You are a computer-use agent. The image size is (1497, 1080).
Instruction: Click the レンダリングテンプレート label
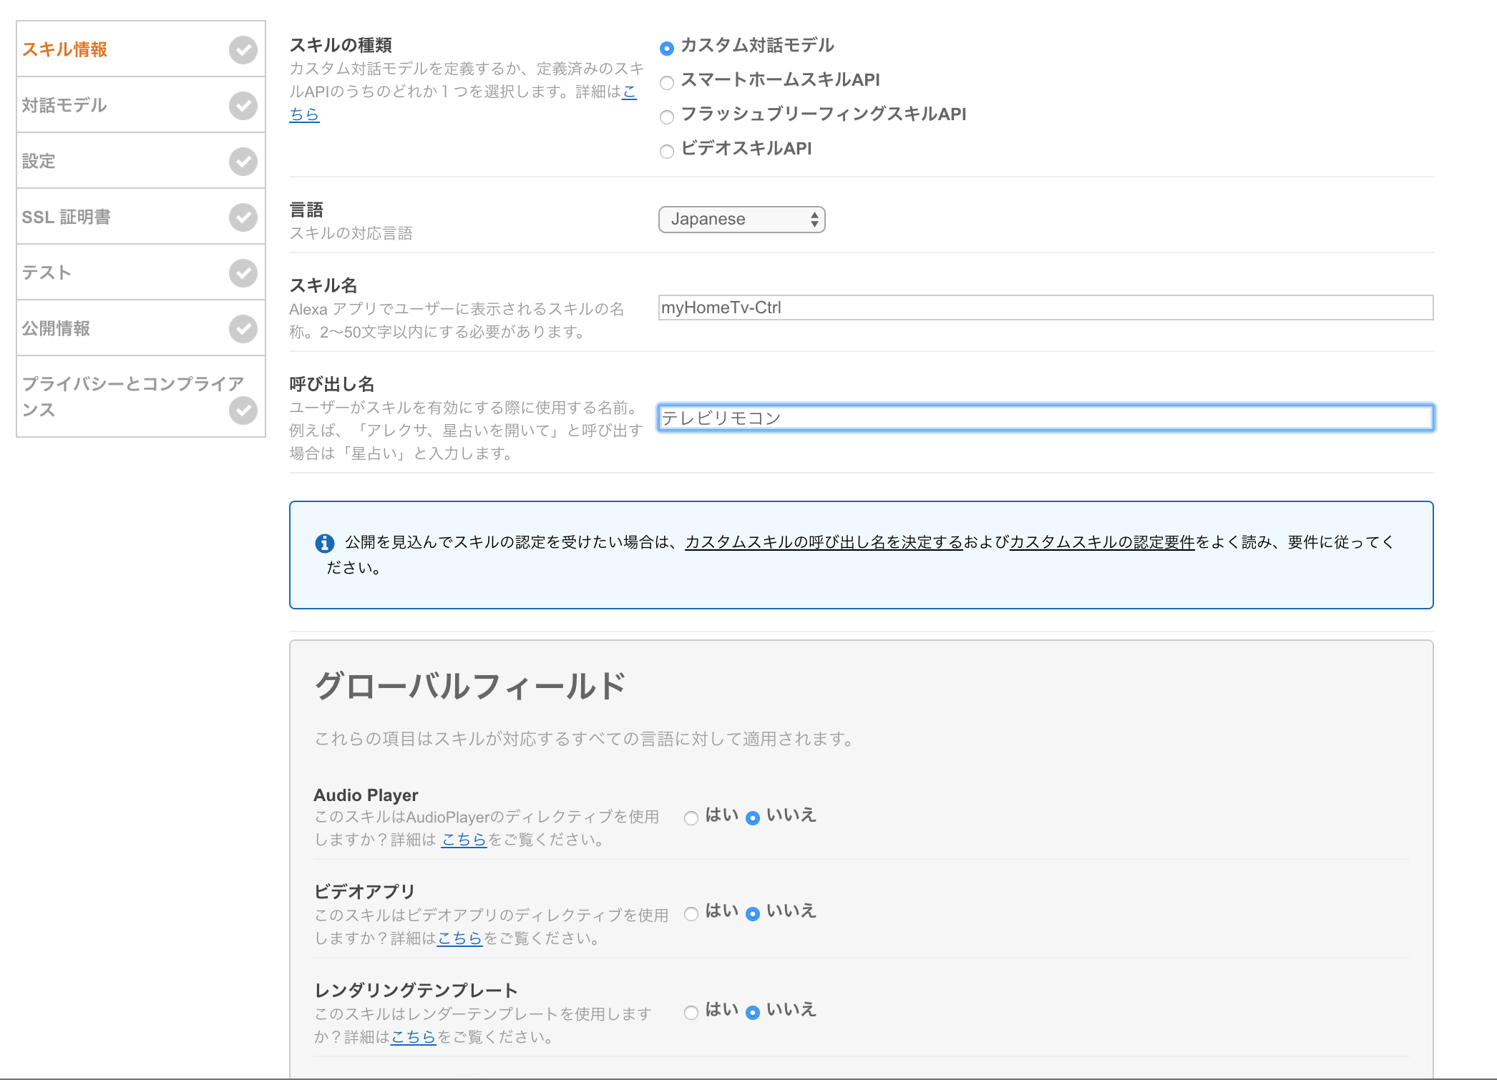(416, 991)
